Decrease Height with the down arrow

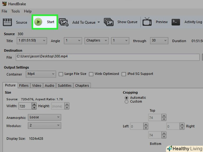coord(67,108)
